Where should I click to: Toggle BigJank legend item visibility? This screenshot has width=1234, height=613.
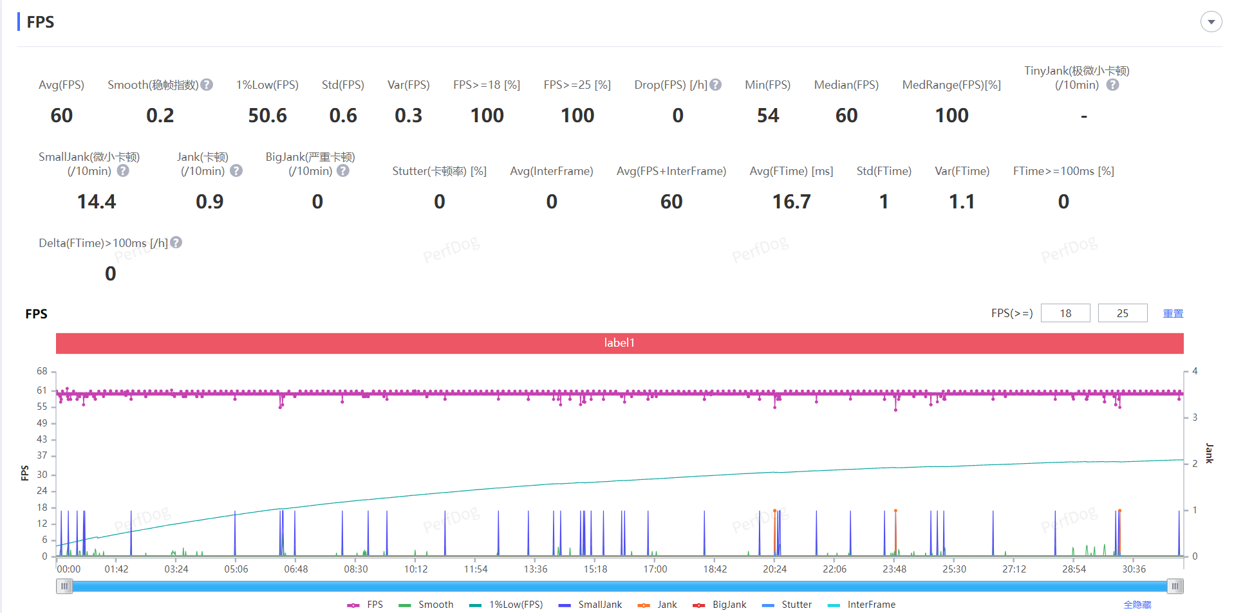720,605
